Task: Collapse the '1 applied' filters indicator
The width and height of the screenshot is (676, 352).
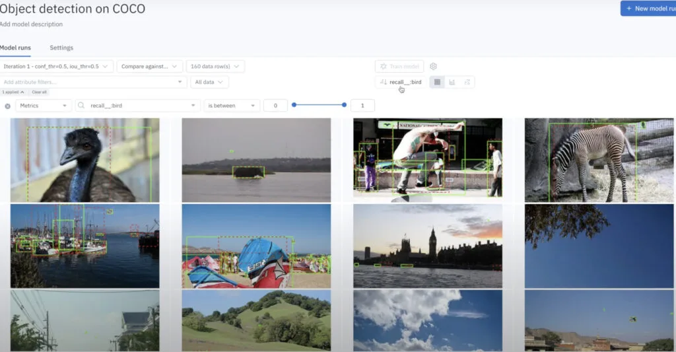Action: 13,92
